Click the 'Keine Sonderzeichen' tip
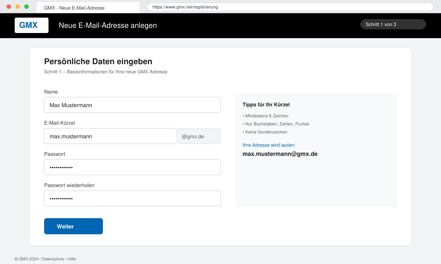 click(x=265, y=132)
